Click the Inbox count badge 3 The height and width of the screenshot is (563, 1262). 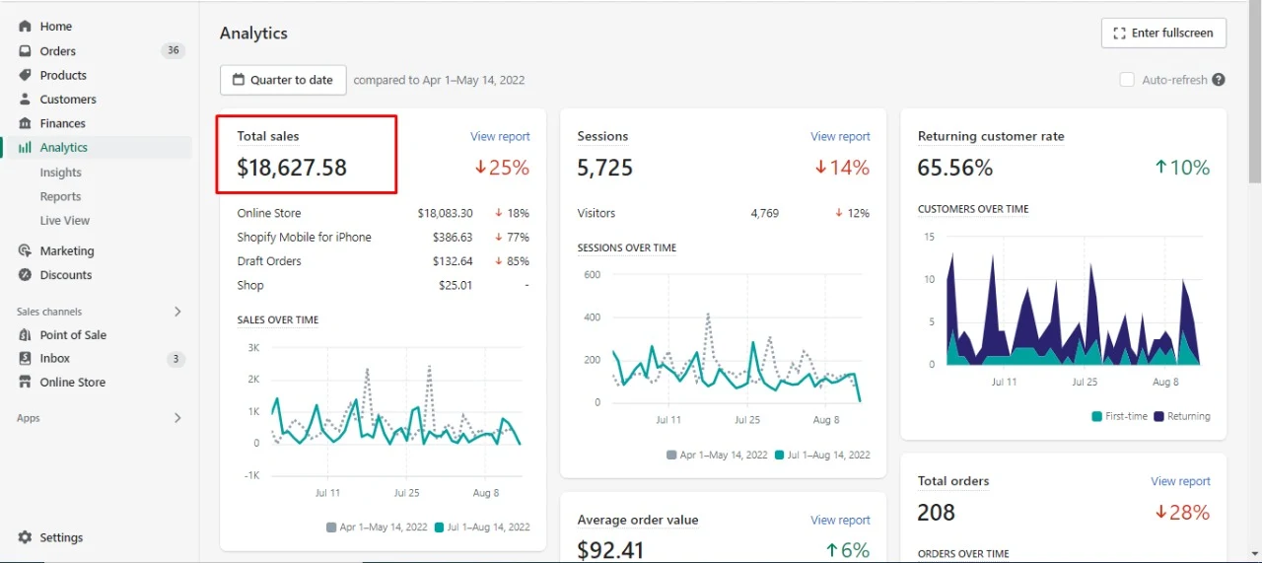coord(175,359)
